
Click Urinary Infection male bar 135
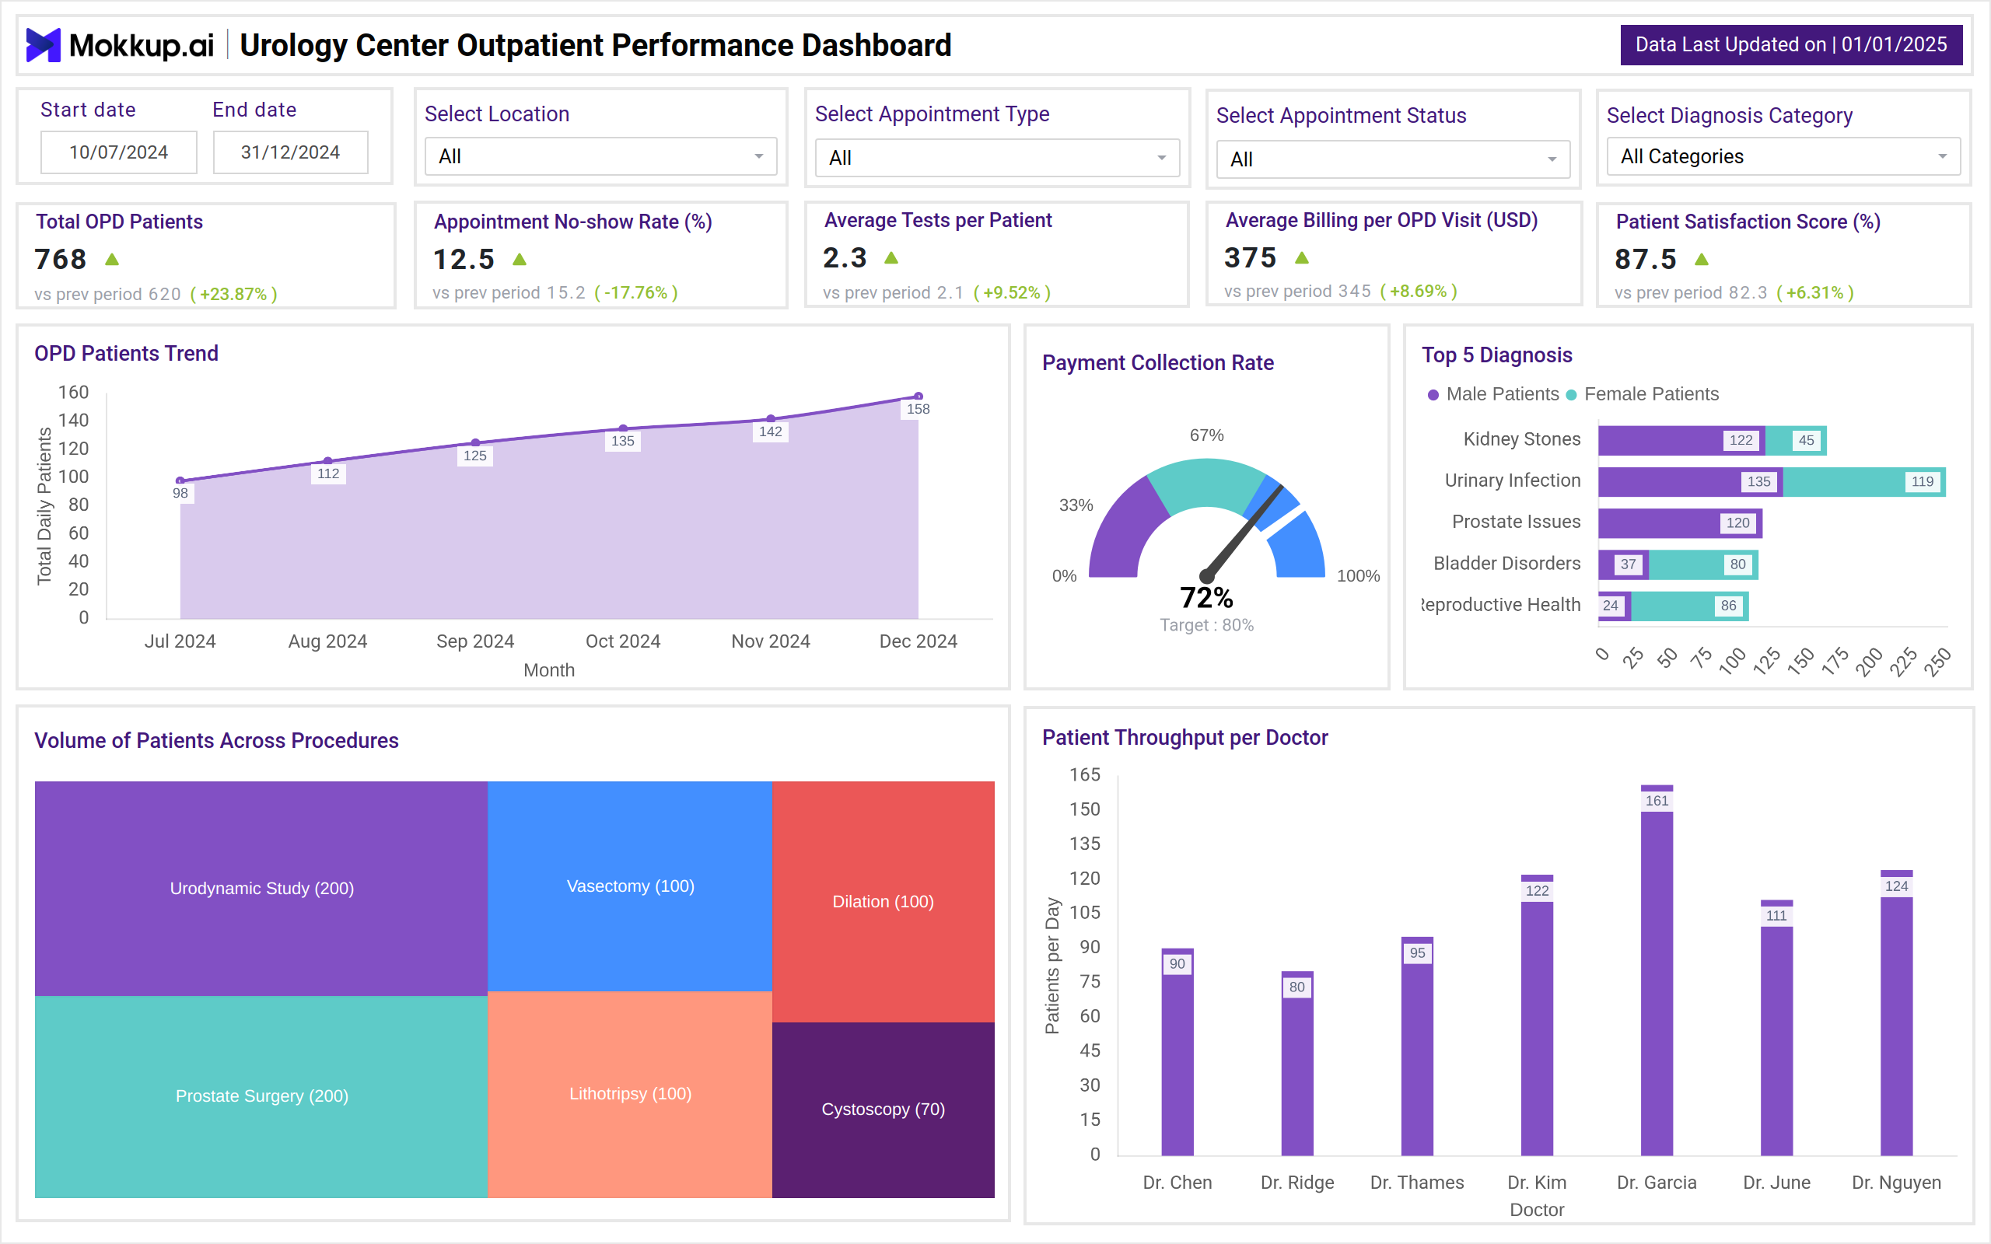click(x=1691, y=482)
